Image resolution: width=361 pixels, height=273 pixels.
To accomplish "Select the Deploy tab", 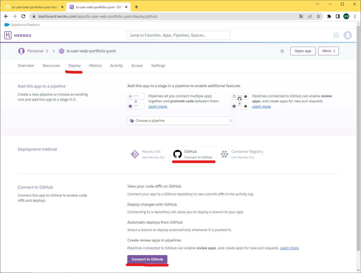I will [x=75, y=65].
